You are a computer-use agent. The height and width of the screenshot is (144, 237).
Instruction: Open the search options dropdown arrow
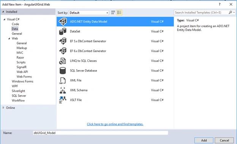coord(234,13)
